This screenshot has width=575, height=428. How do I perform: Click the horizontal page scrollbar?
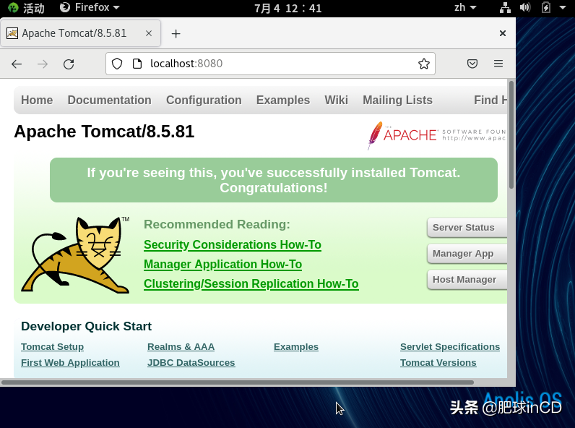point(237,382)
